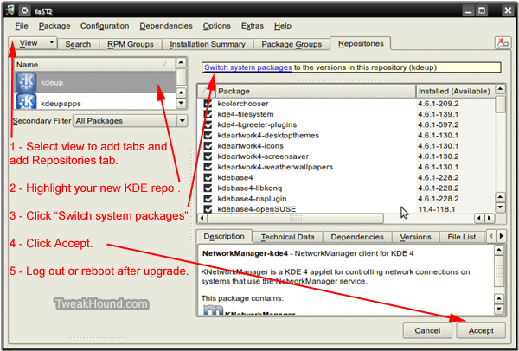Toggle the kde4-filesystem checkbox
Screen dimensions: 519x351
click(208, 114)
